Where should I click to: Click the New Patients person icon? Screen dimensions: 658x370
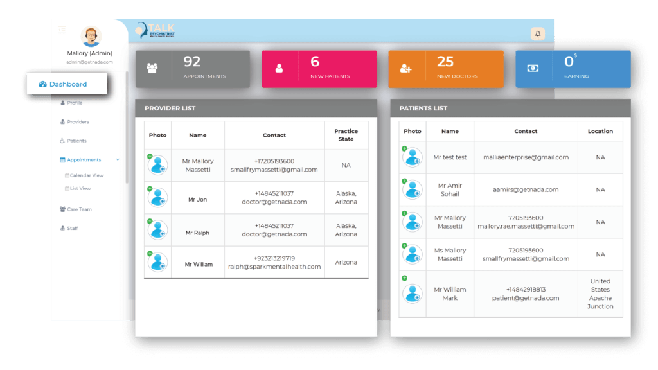(279, 68)
